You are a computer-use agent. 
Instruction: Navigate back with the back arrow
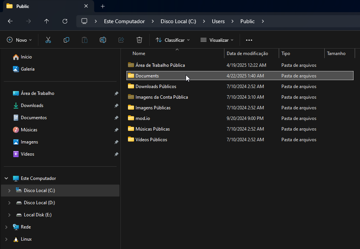click(10, 21)
